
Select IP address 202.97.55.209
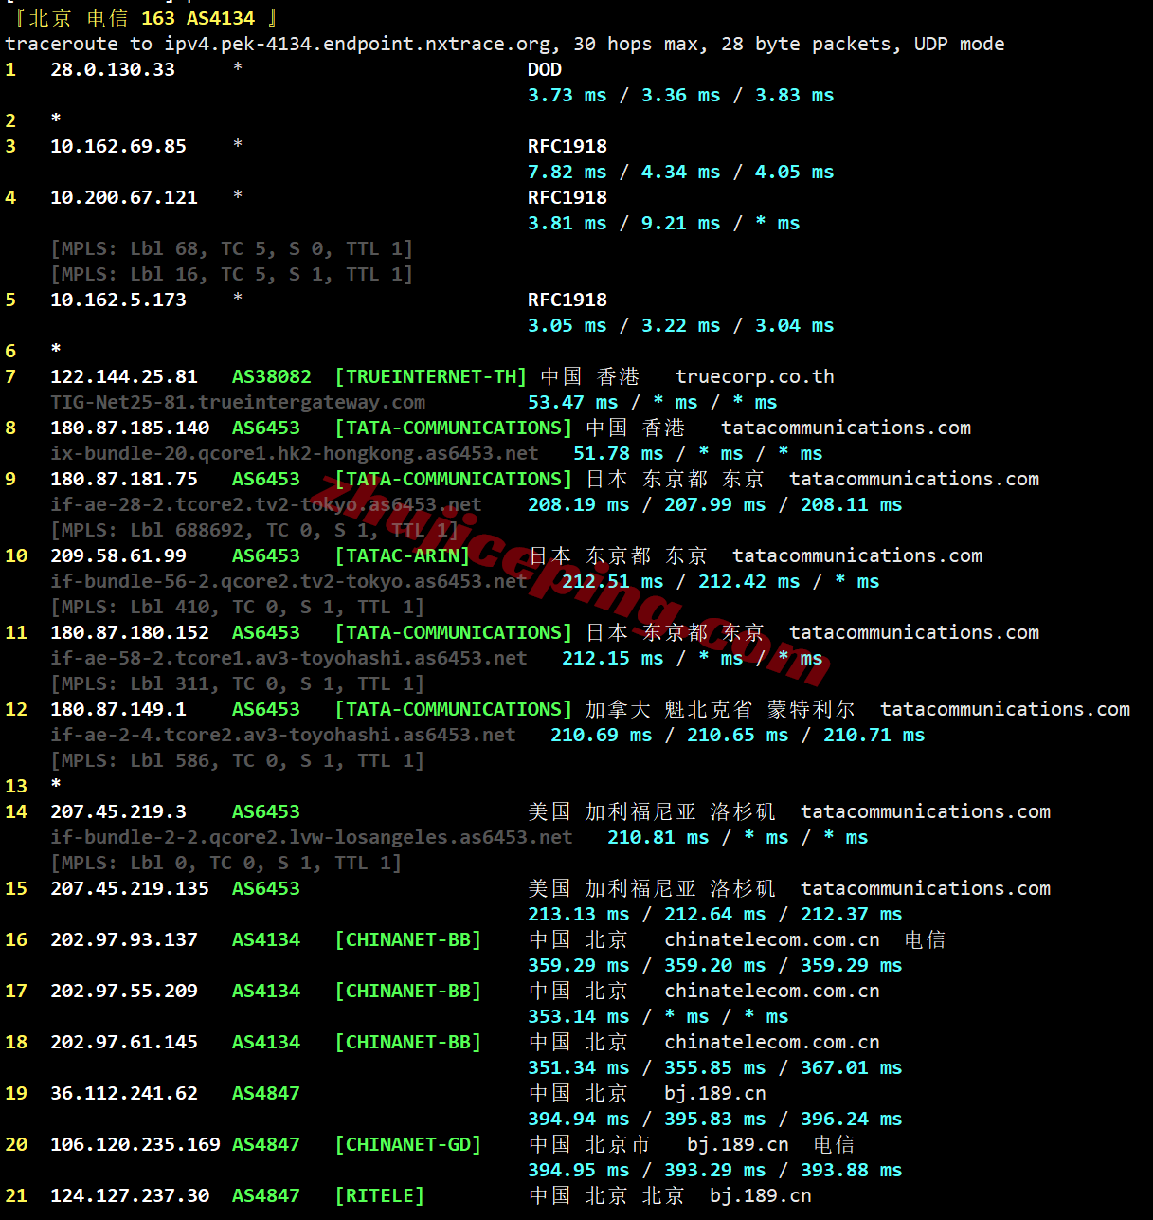(124, 991)
